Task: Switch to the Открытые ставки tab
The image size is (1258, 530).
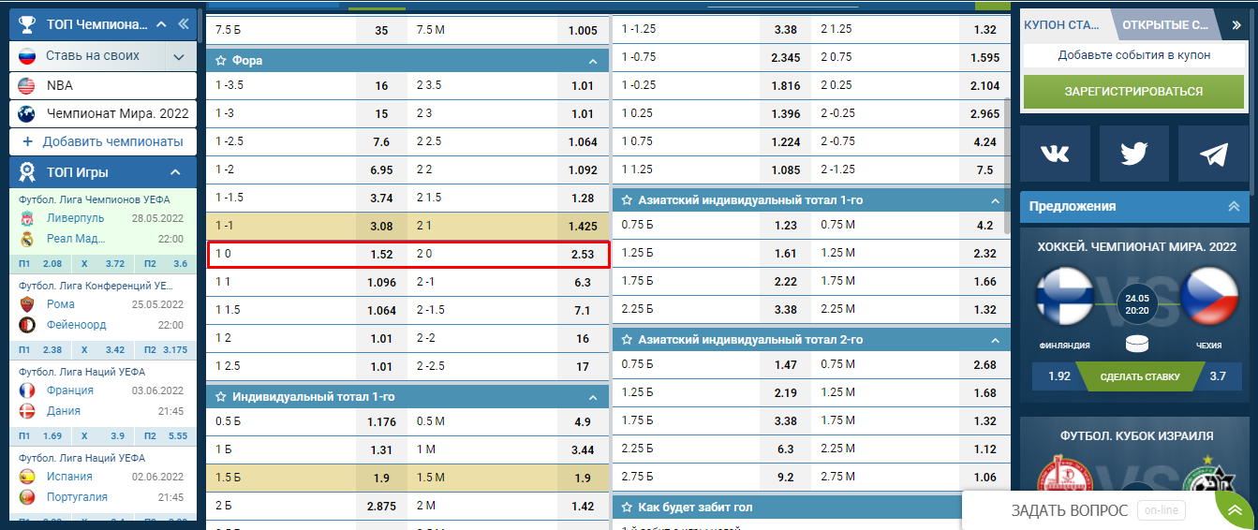Action: [1165, 25]
